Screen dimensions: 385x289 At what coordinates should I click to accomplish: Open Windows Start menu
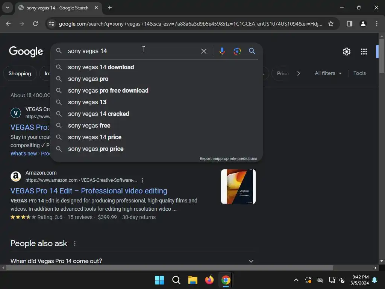(x=159, y=280)
